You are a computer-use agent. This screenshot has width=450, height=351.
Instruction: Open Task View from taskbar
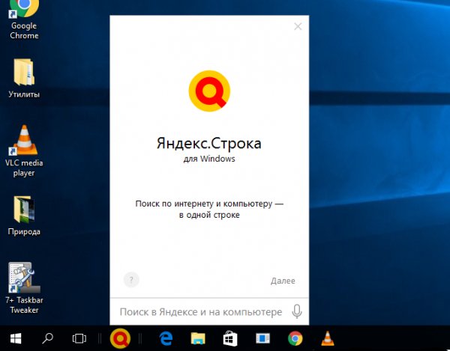pos(79,338)
